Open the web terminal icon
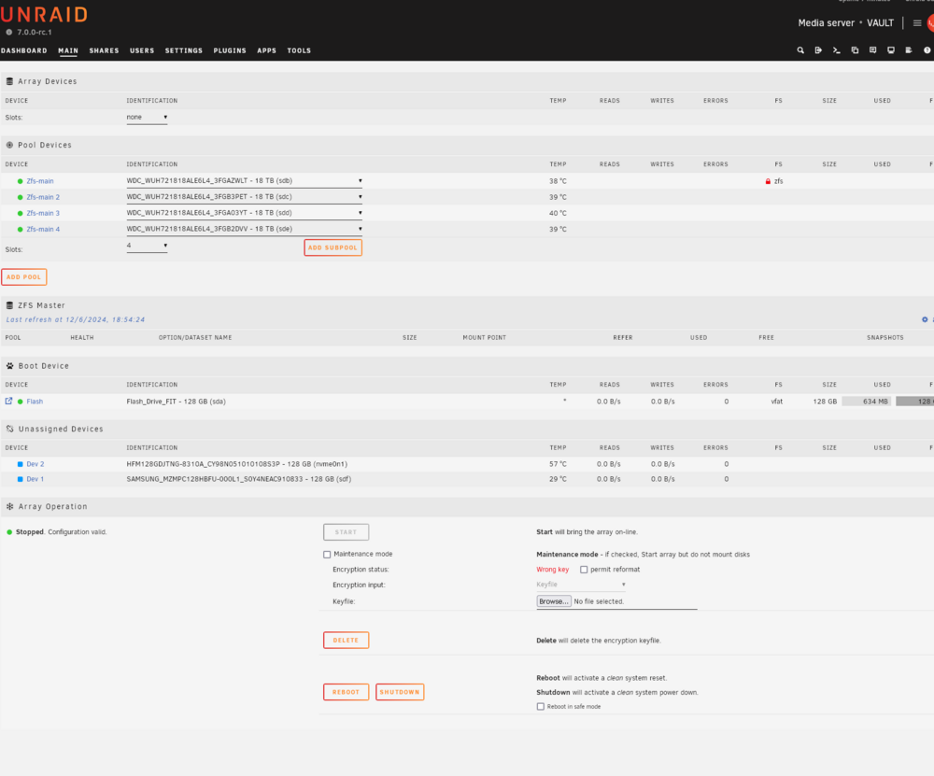Image resolution: width=934 pixels, height=776 pixels. pos(836,50)
